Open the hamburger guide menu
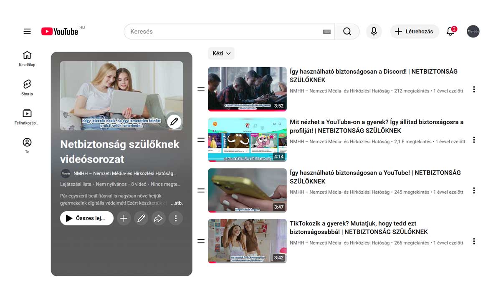 27,32
